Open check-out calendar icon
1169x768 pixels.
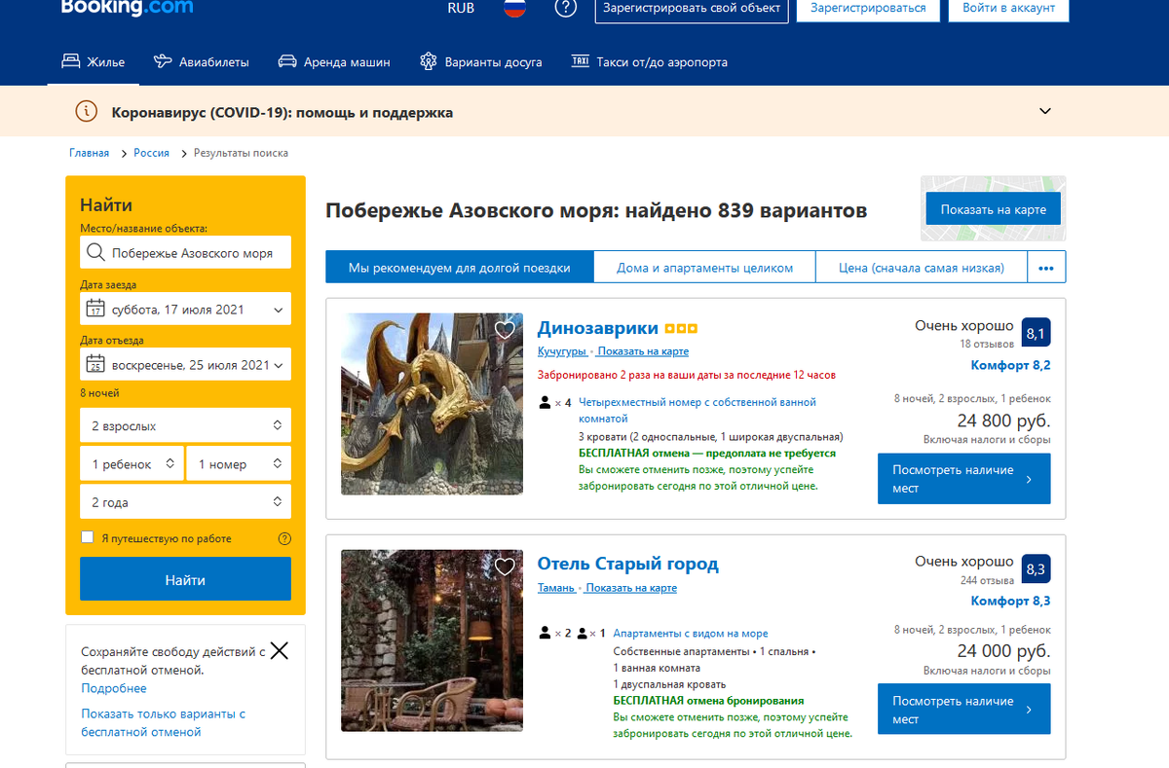click(95, 365)
